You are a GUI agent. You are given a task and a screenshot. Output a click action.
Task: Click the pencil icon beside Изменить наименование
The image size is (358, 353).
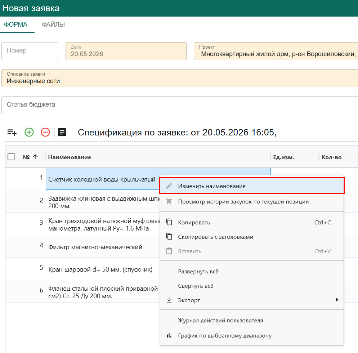(169, 186)
